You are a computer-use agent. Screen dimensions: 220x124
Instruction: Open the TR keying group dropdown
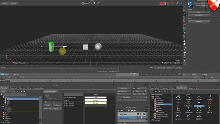point(124,94)
